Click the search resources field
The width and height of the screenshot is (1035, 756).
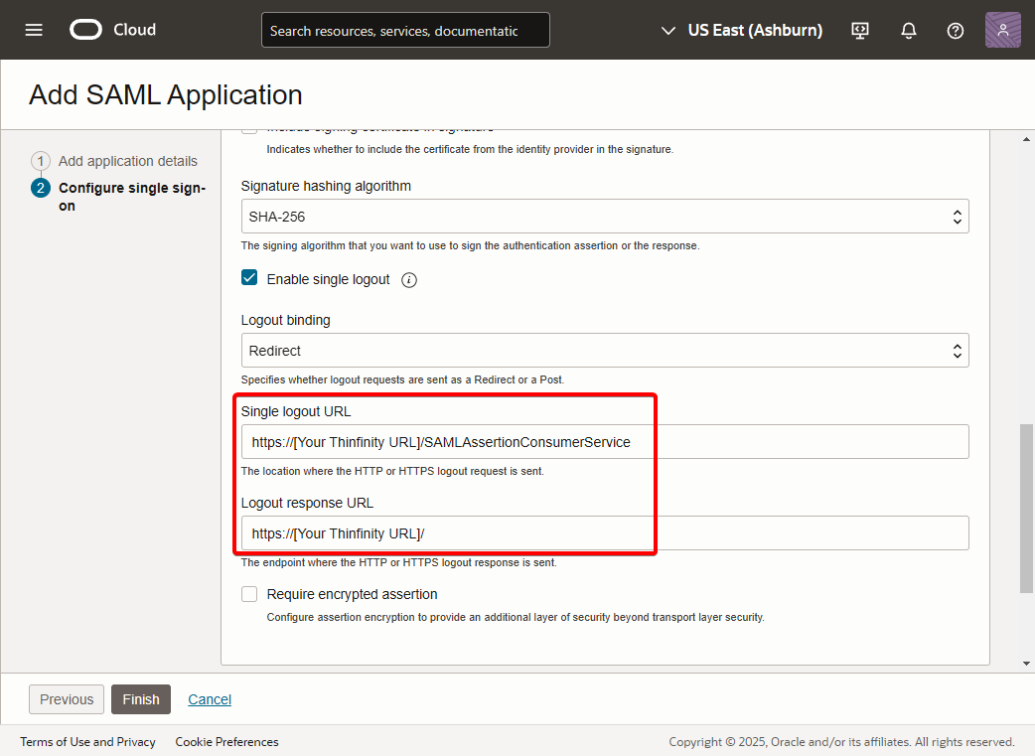click(x=405, y=31)
